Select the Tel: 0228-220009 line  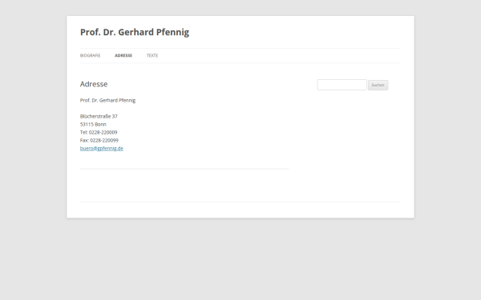pyautogui.click(x=99, y=132)
